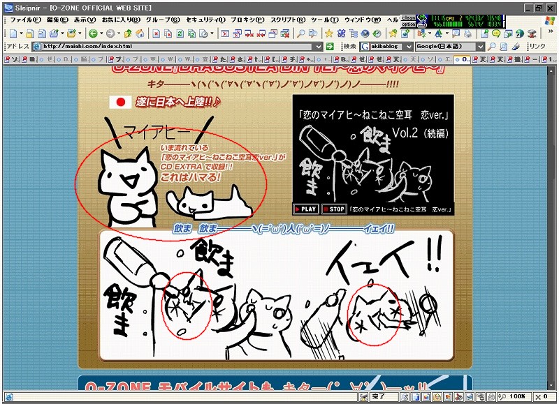Click the Refresh all tabs icon
The height and width of the screenshot is (404, 559).
point(191,33)
